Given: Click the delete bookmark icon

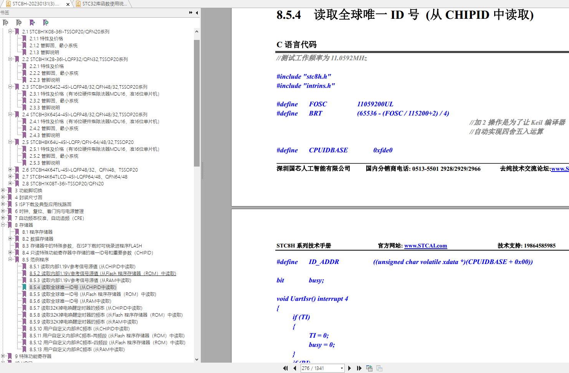Looking at the screenshot, I should click(x=5, y=23).
